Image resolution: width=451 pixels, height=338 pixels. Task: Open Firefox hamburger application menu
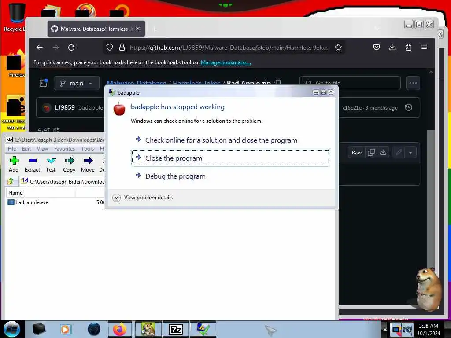424,47
